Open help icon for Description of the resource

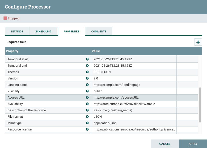(87, 110)
